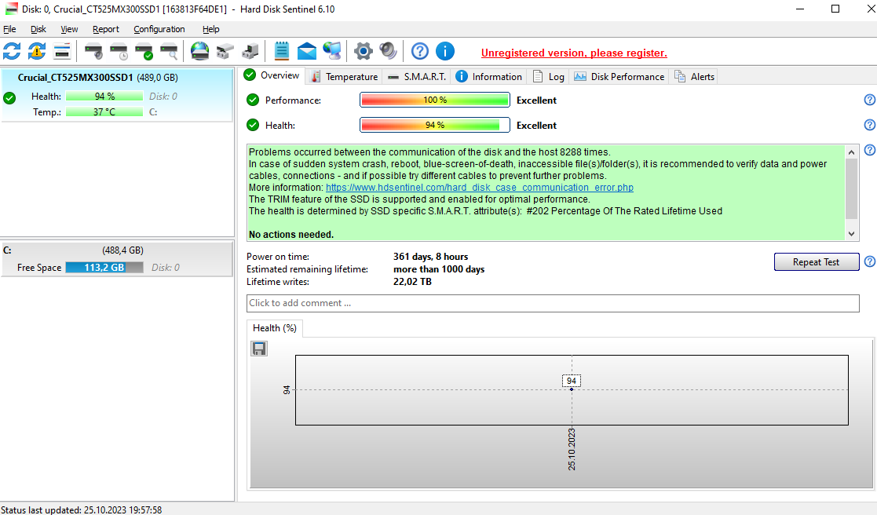This screenshot has width=877, height=515.
Task: Click disk with magnifier surface test icon
Action: 169,52
